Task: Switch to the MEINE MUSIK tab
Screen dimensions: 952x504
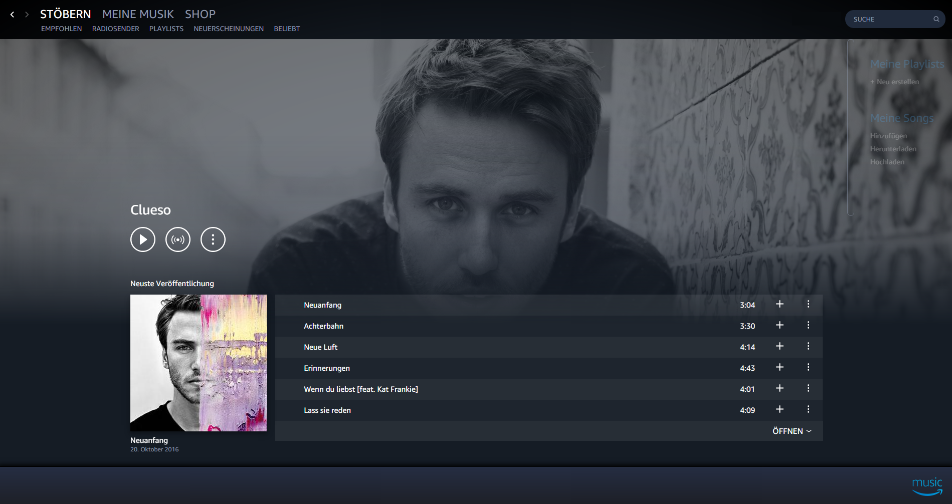Action: tap(138, 14)
